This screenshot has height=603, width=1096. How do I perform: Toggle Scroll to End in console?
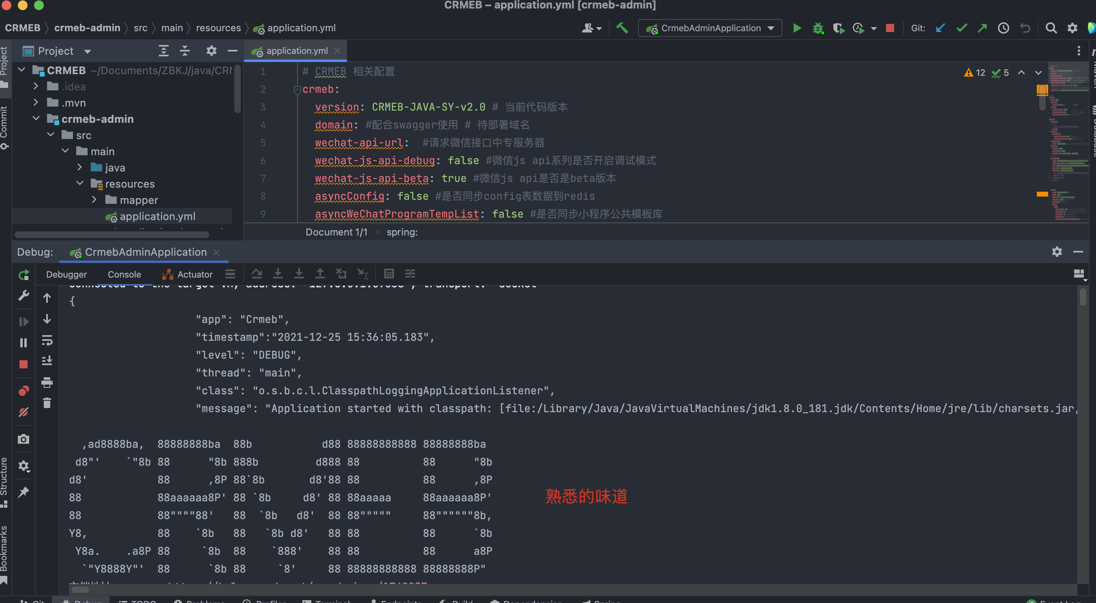[47, 361]
